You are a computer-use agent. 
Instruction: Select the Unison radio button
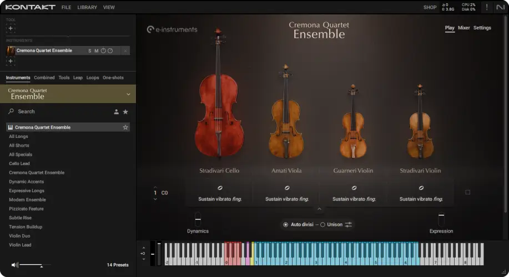click(x=323, y=224)
